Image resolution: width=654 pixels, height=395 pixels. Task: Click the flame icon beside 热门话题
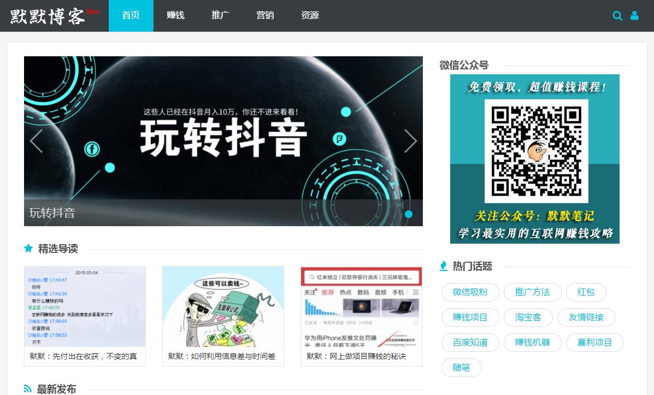click(443, 266)
